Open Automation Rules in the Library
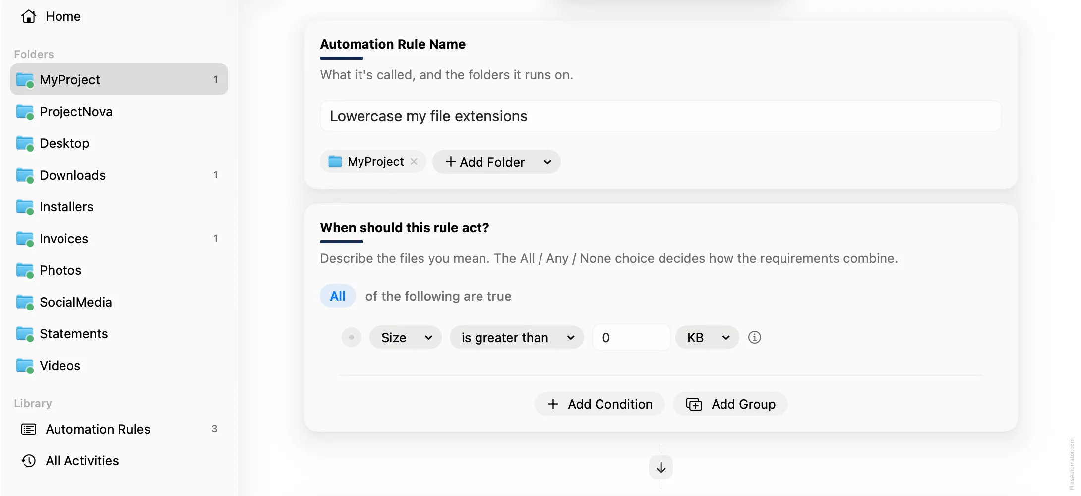 coord(119,429)
